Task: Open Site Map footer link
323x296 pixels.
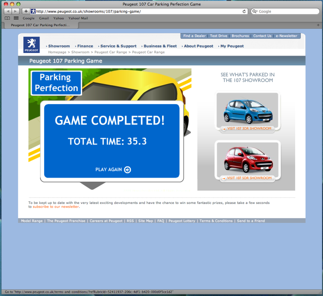Action: tap(146, 221)
